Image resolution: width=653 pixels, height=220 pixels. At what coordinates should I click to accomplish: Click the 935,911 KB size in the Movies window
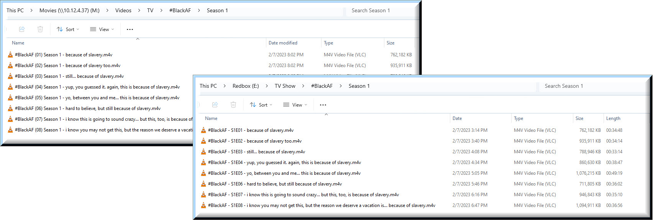tap(401, 66)
